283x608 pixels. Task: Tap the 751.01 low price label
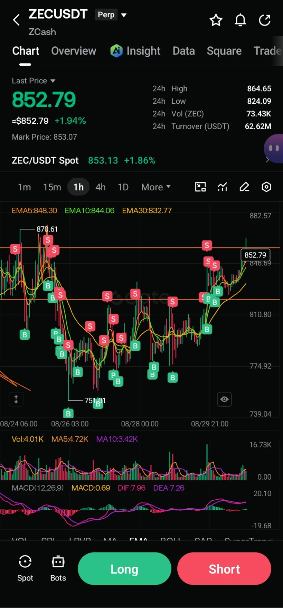95,401
